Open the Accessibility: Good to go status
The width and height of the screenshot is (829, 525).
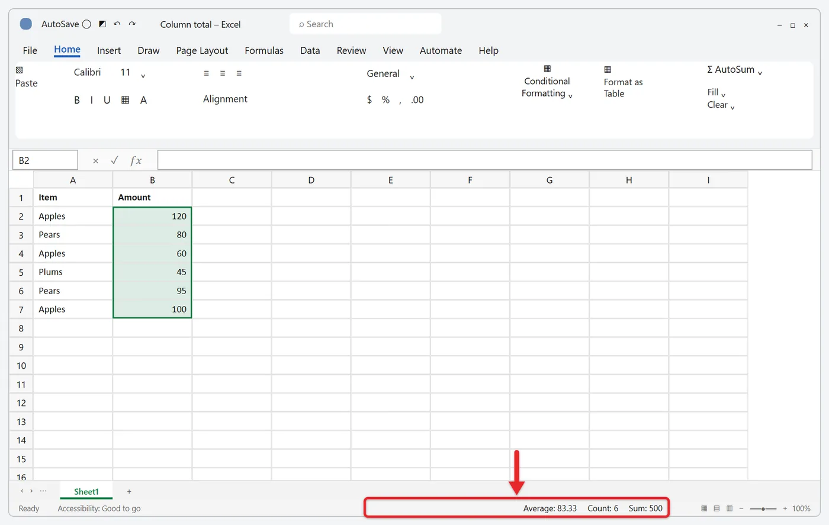(x=99, y=508)
